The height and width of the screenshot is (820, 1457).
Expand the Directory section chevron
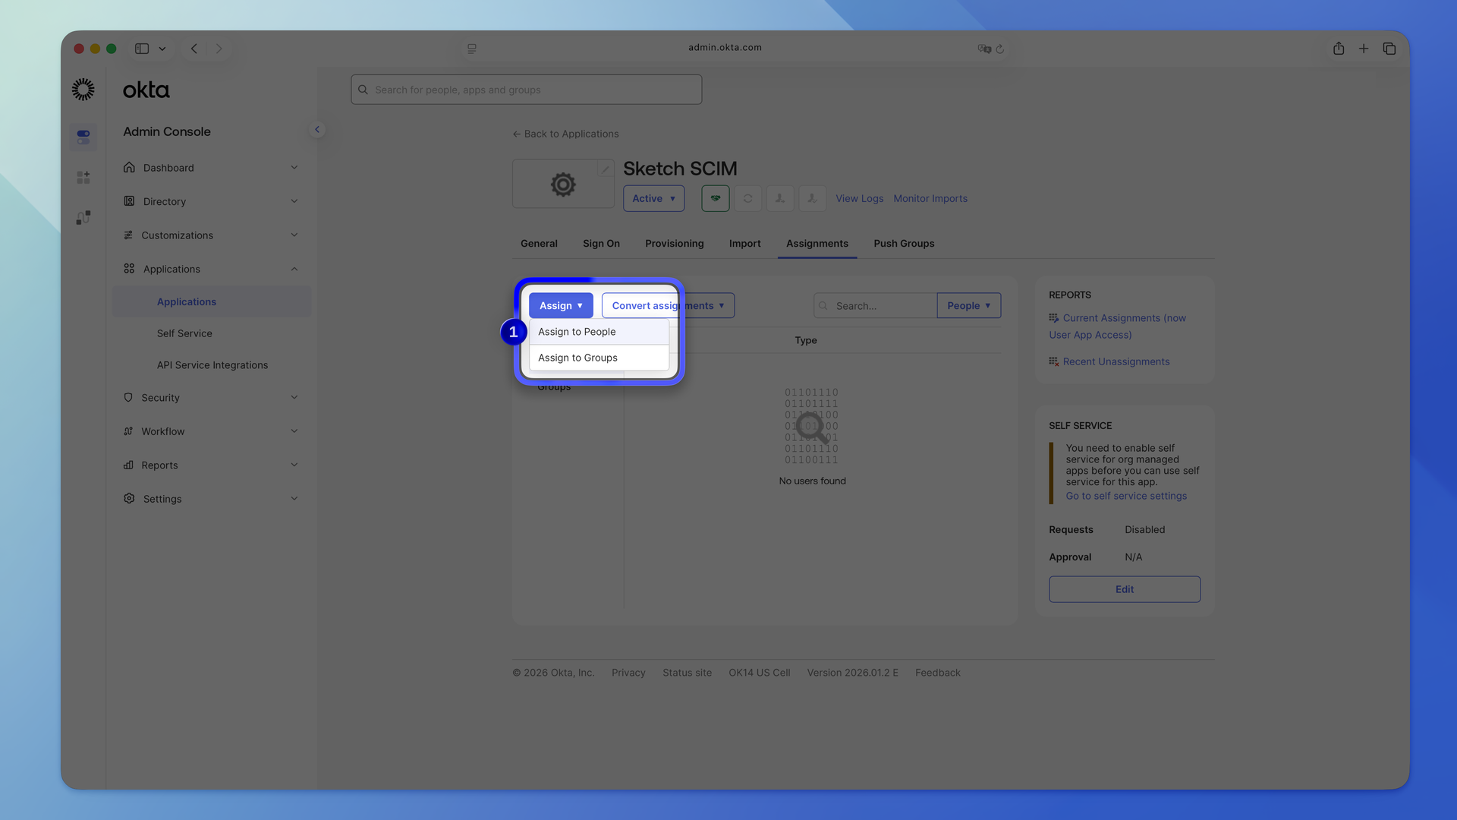coord(294,201)
